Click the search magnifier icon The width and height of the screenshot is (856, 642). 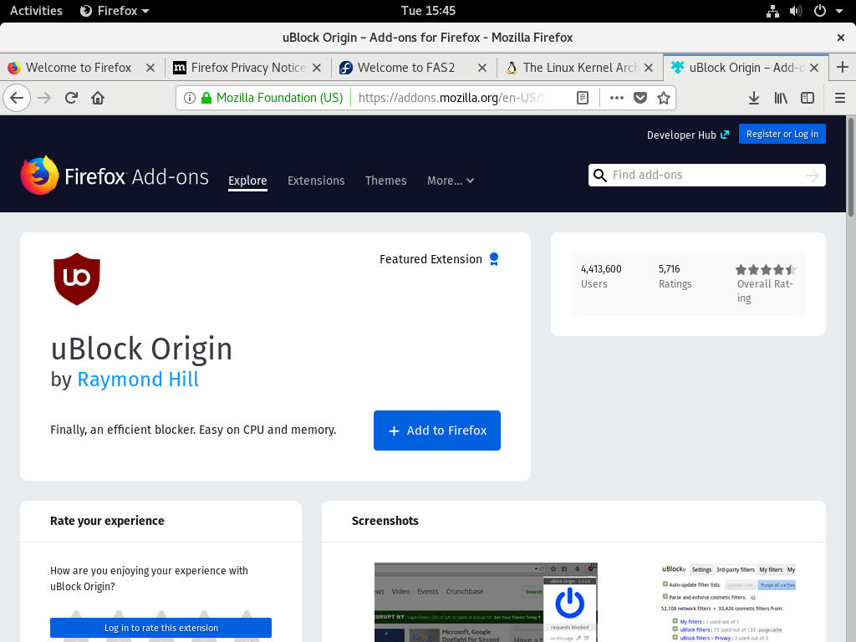point(600,176)
